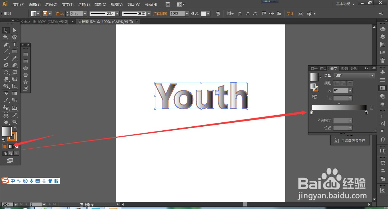Viewport: 388px width, 209px height.
Task: Select the Line Segment tool
Action: pyautogui.click(x=6, y=51)
